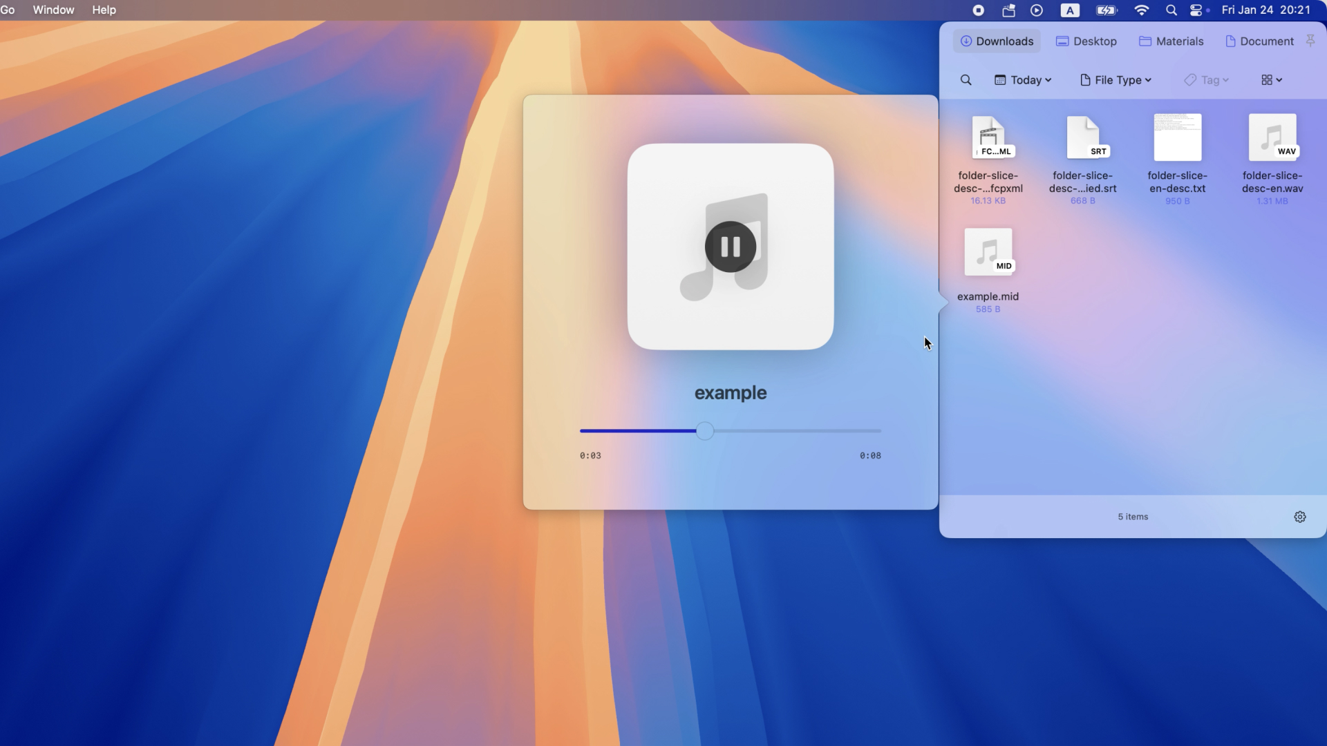The width and height of the screenshot is (1327, 746).
Task: Click the FCPXML clapperboard file icon
Action: tap(991, 137)
